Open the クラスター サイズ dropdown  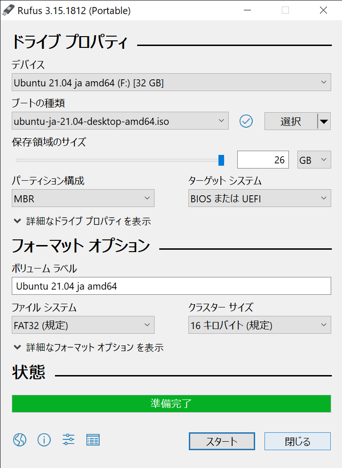pos(260,325)
